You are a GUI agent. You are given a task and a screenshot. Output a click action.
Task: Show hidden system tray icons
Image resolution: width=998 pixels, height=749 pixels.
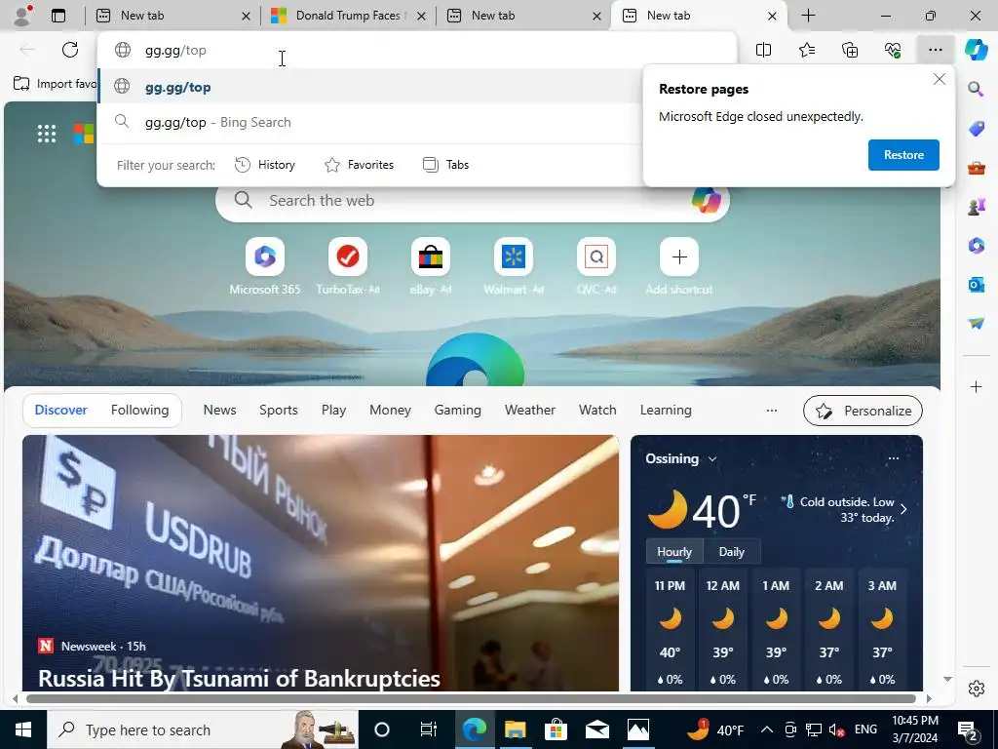767,729
